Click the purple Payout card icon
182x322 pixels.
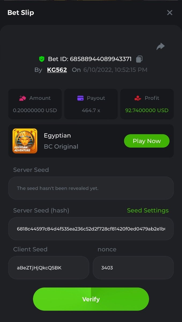click(80, 98)
